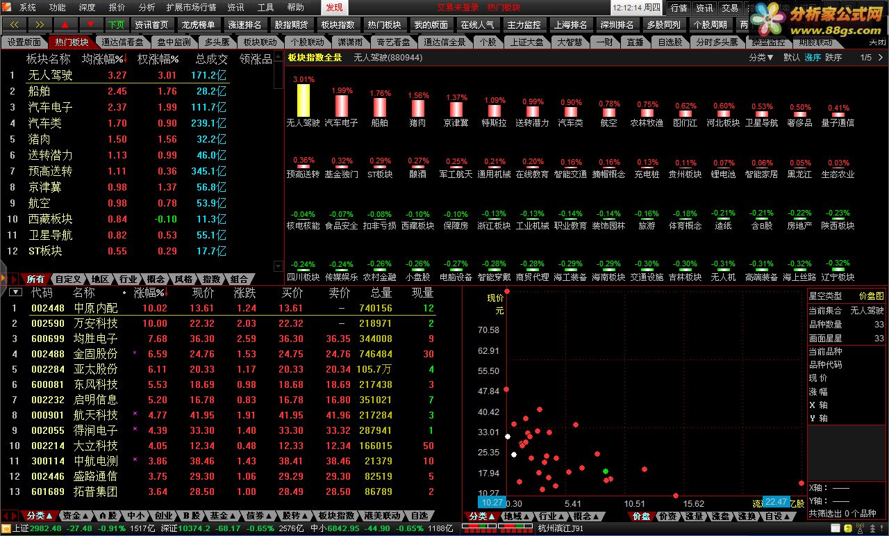The width and height of the screenshot is (889, 536).
Task: Expand the 地域▲ menu under scatter chart
Action: coord(516,517)
